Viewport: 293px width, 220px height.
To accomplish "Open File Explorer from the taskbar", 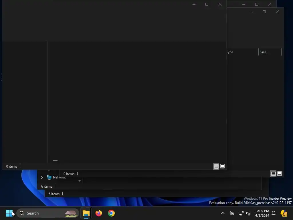I will [x=86, y=213].
